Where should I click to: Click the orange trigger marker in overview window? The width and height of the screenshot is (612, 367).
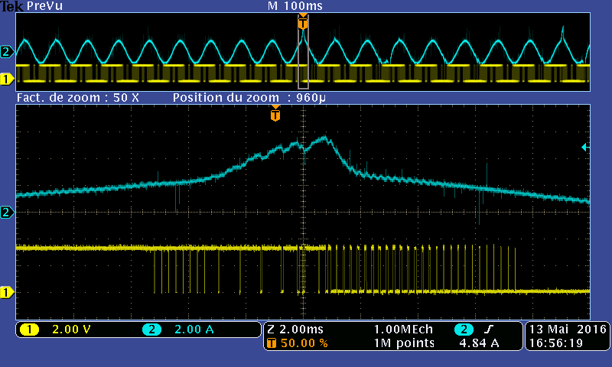click(303, 22)
